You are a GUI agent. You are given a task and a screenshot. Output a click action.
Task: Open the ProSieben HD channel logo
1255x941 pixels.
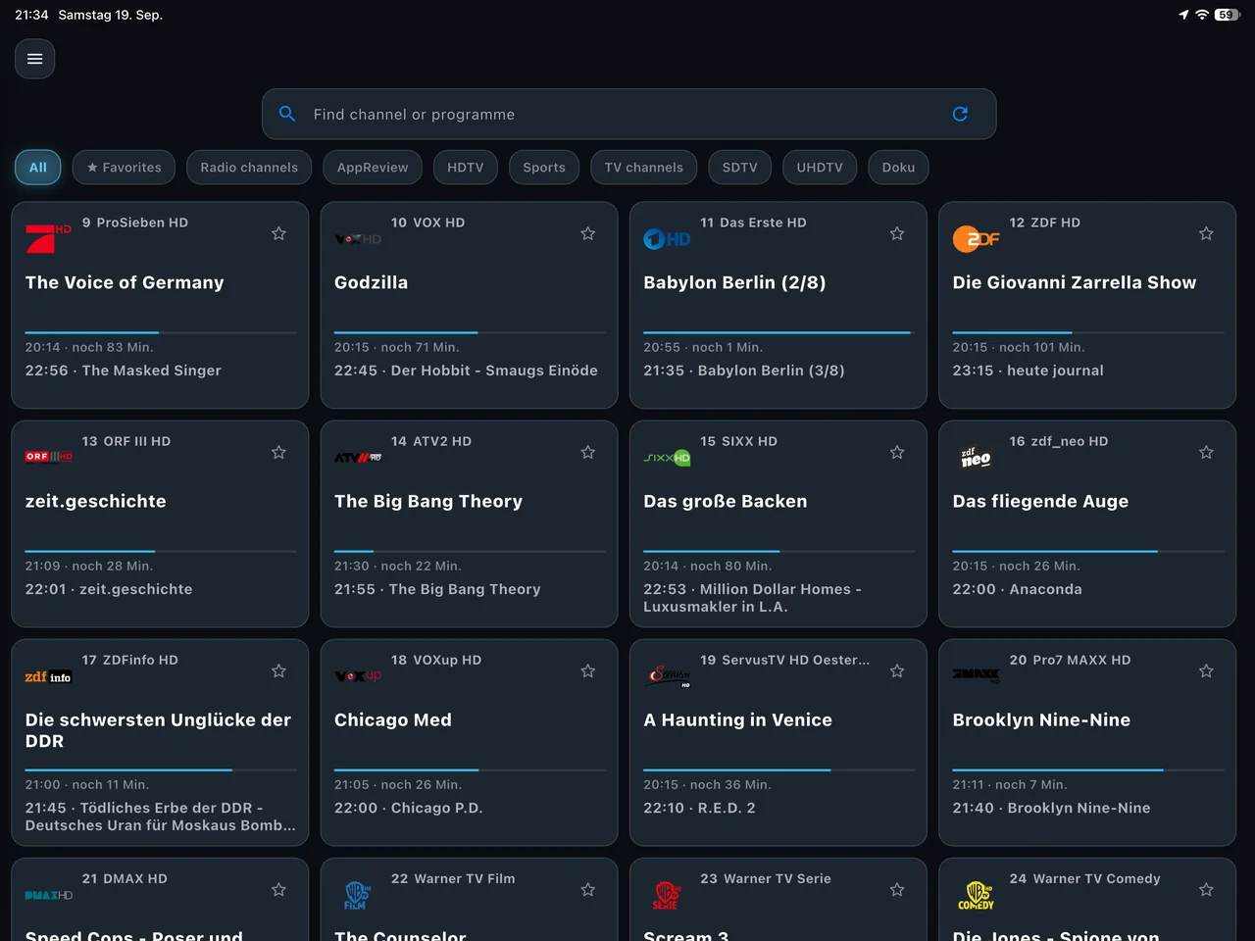(x=48, y=238)
